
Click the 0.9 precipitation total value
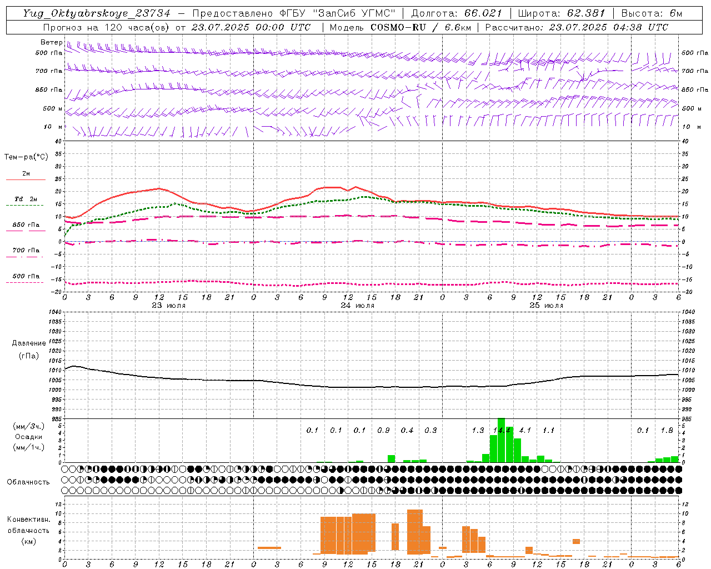[x=383, y=430]
